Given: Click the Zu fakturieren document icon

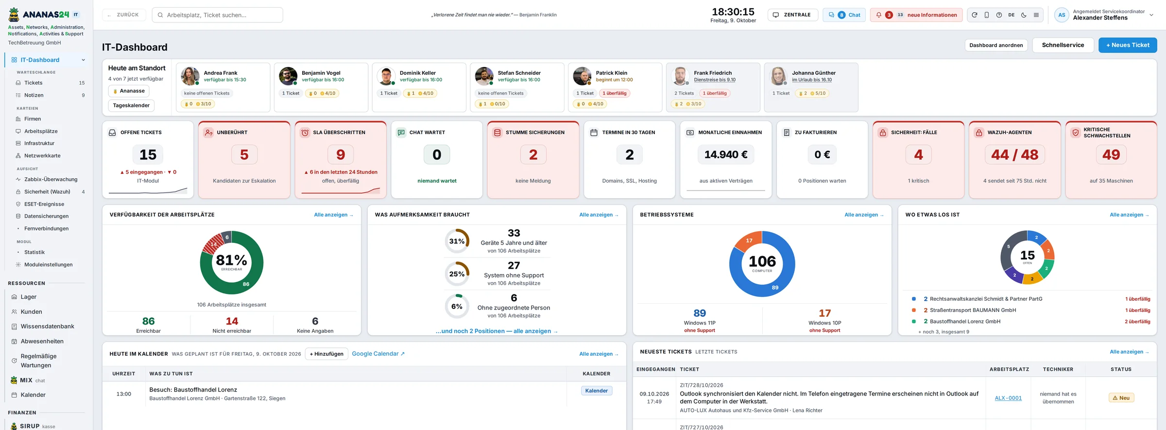Looking at the screenshot, I should point(786,133).
